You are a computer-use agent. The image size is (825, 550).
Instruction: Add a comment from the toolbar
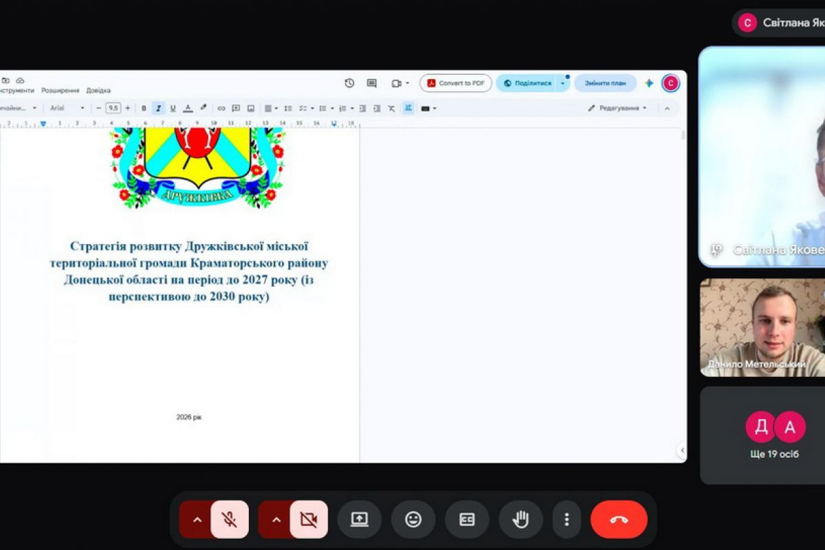click(236, 108)
